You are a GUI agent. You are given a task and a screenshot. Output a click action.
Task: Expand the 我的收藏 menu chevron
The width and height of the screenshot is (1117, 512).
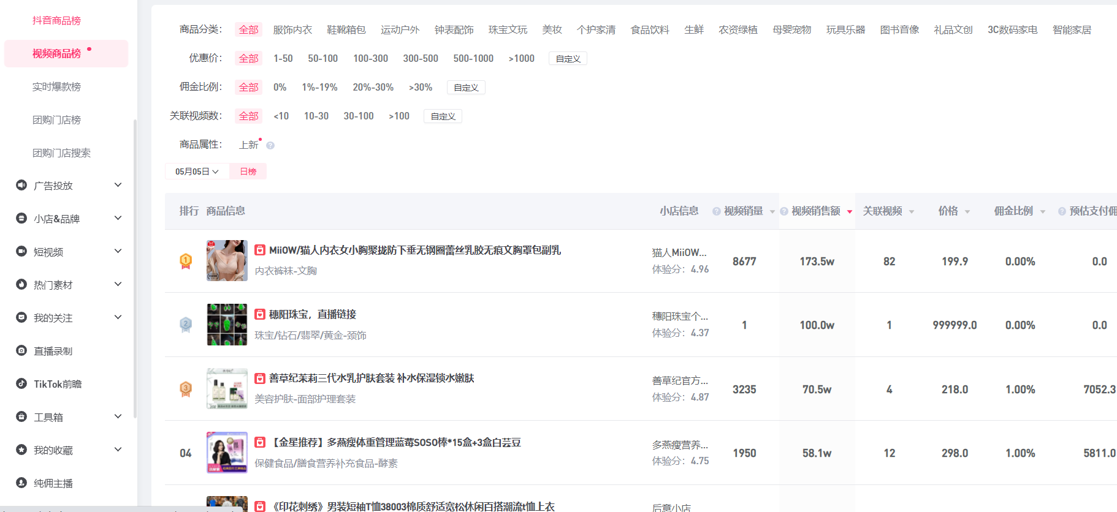pyautogui.click(x=118, y=450)
